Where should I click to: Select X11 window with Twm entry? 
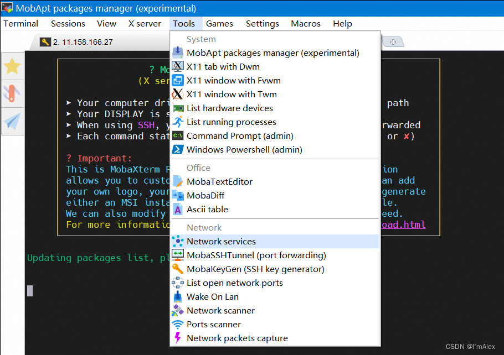[275, 94]
